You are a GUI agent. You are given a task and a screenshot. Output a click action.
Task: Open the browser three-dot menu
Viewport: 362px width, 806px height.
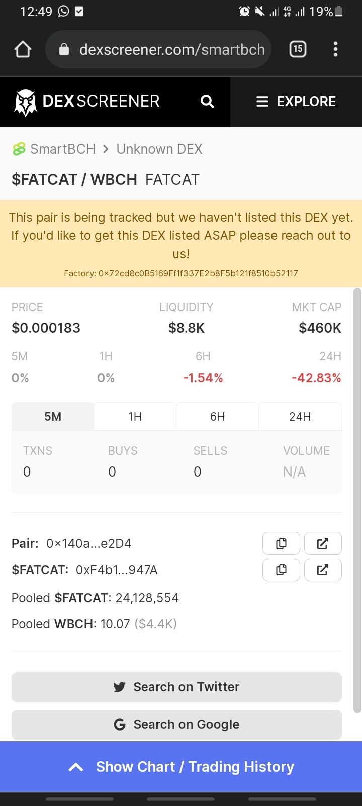(x=335, y=49)
